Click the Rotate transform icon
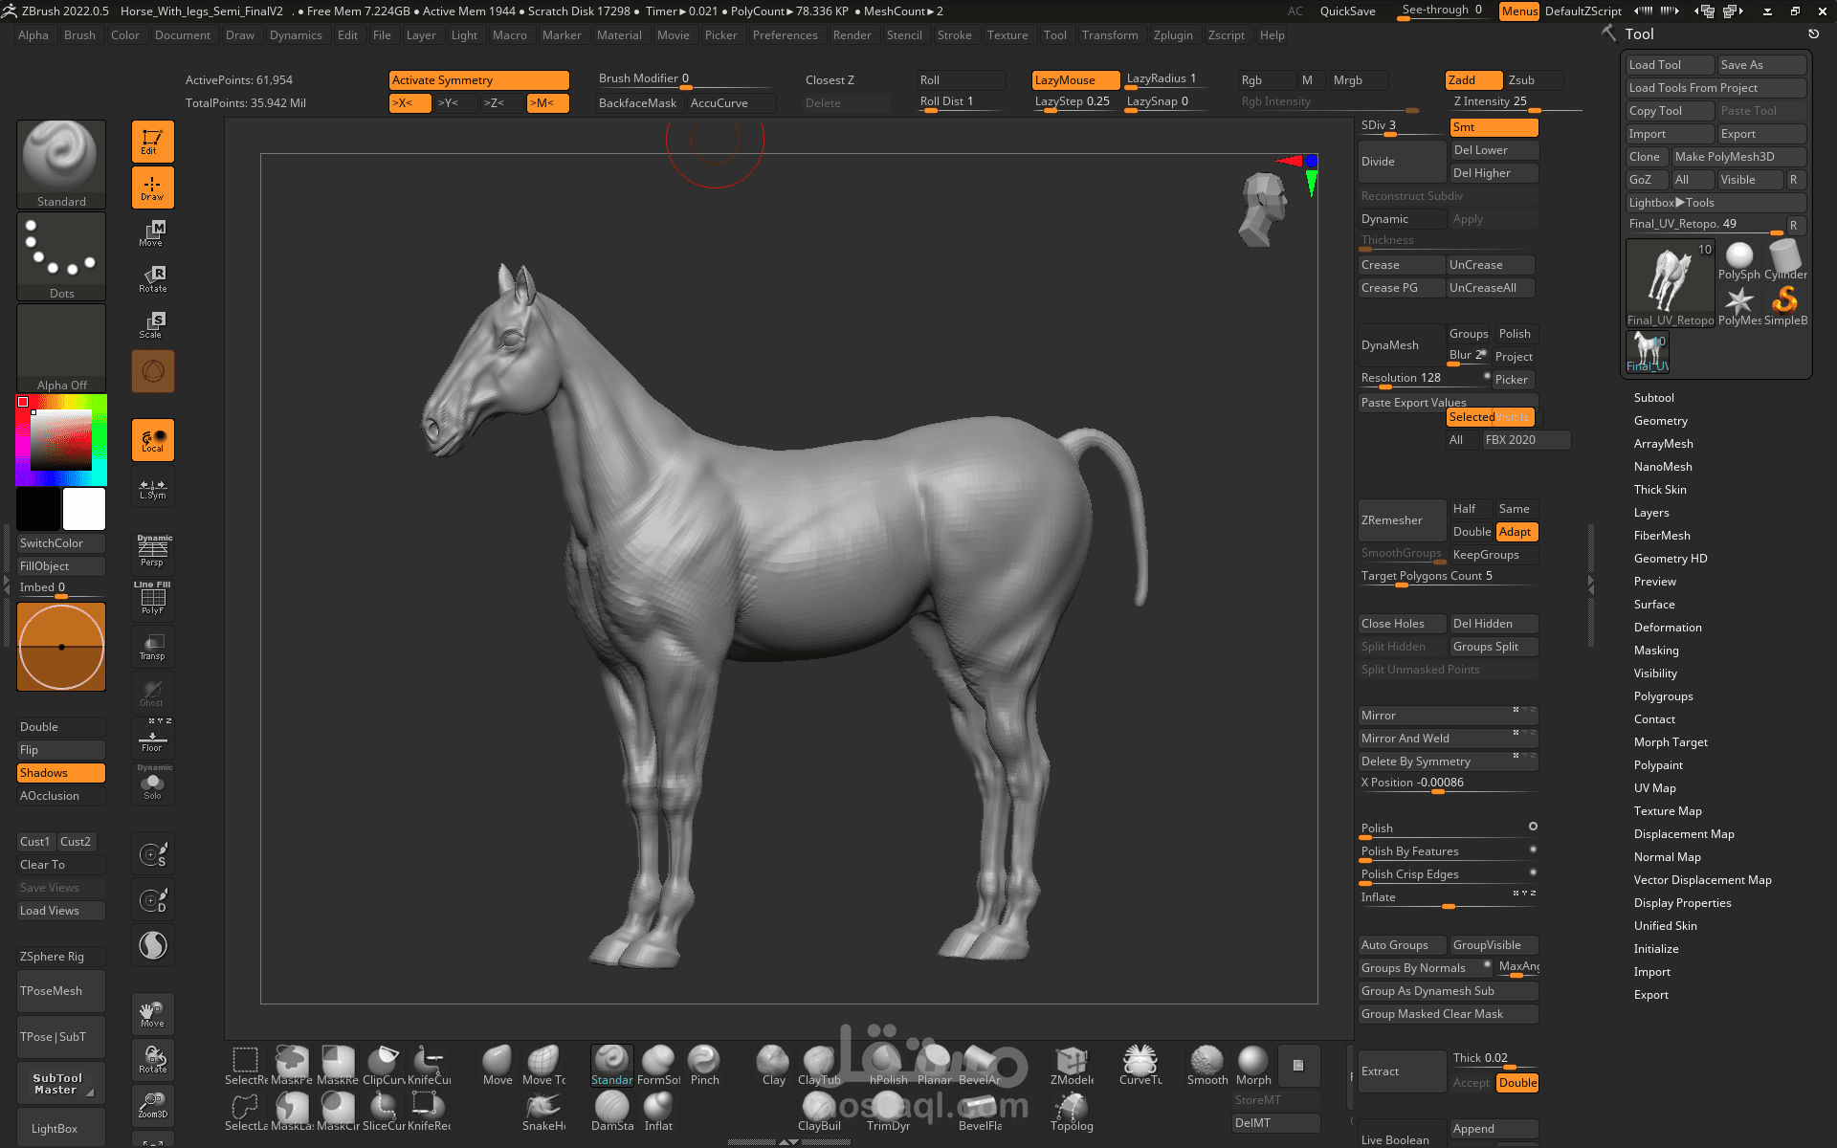Viewport: 1837px width, 1148px height. [x=152, y=278]
